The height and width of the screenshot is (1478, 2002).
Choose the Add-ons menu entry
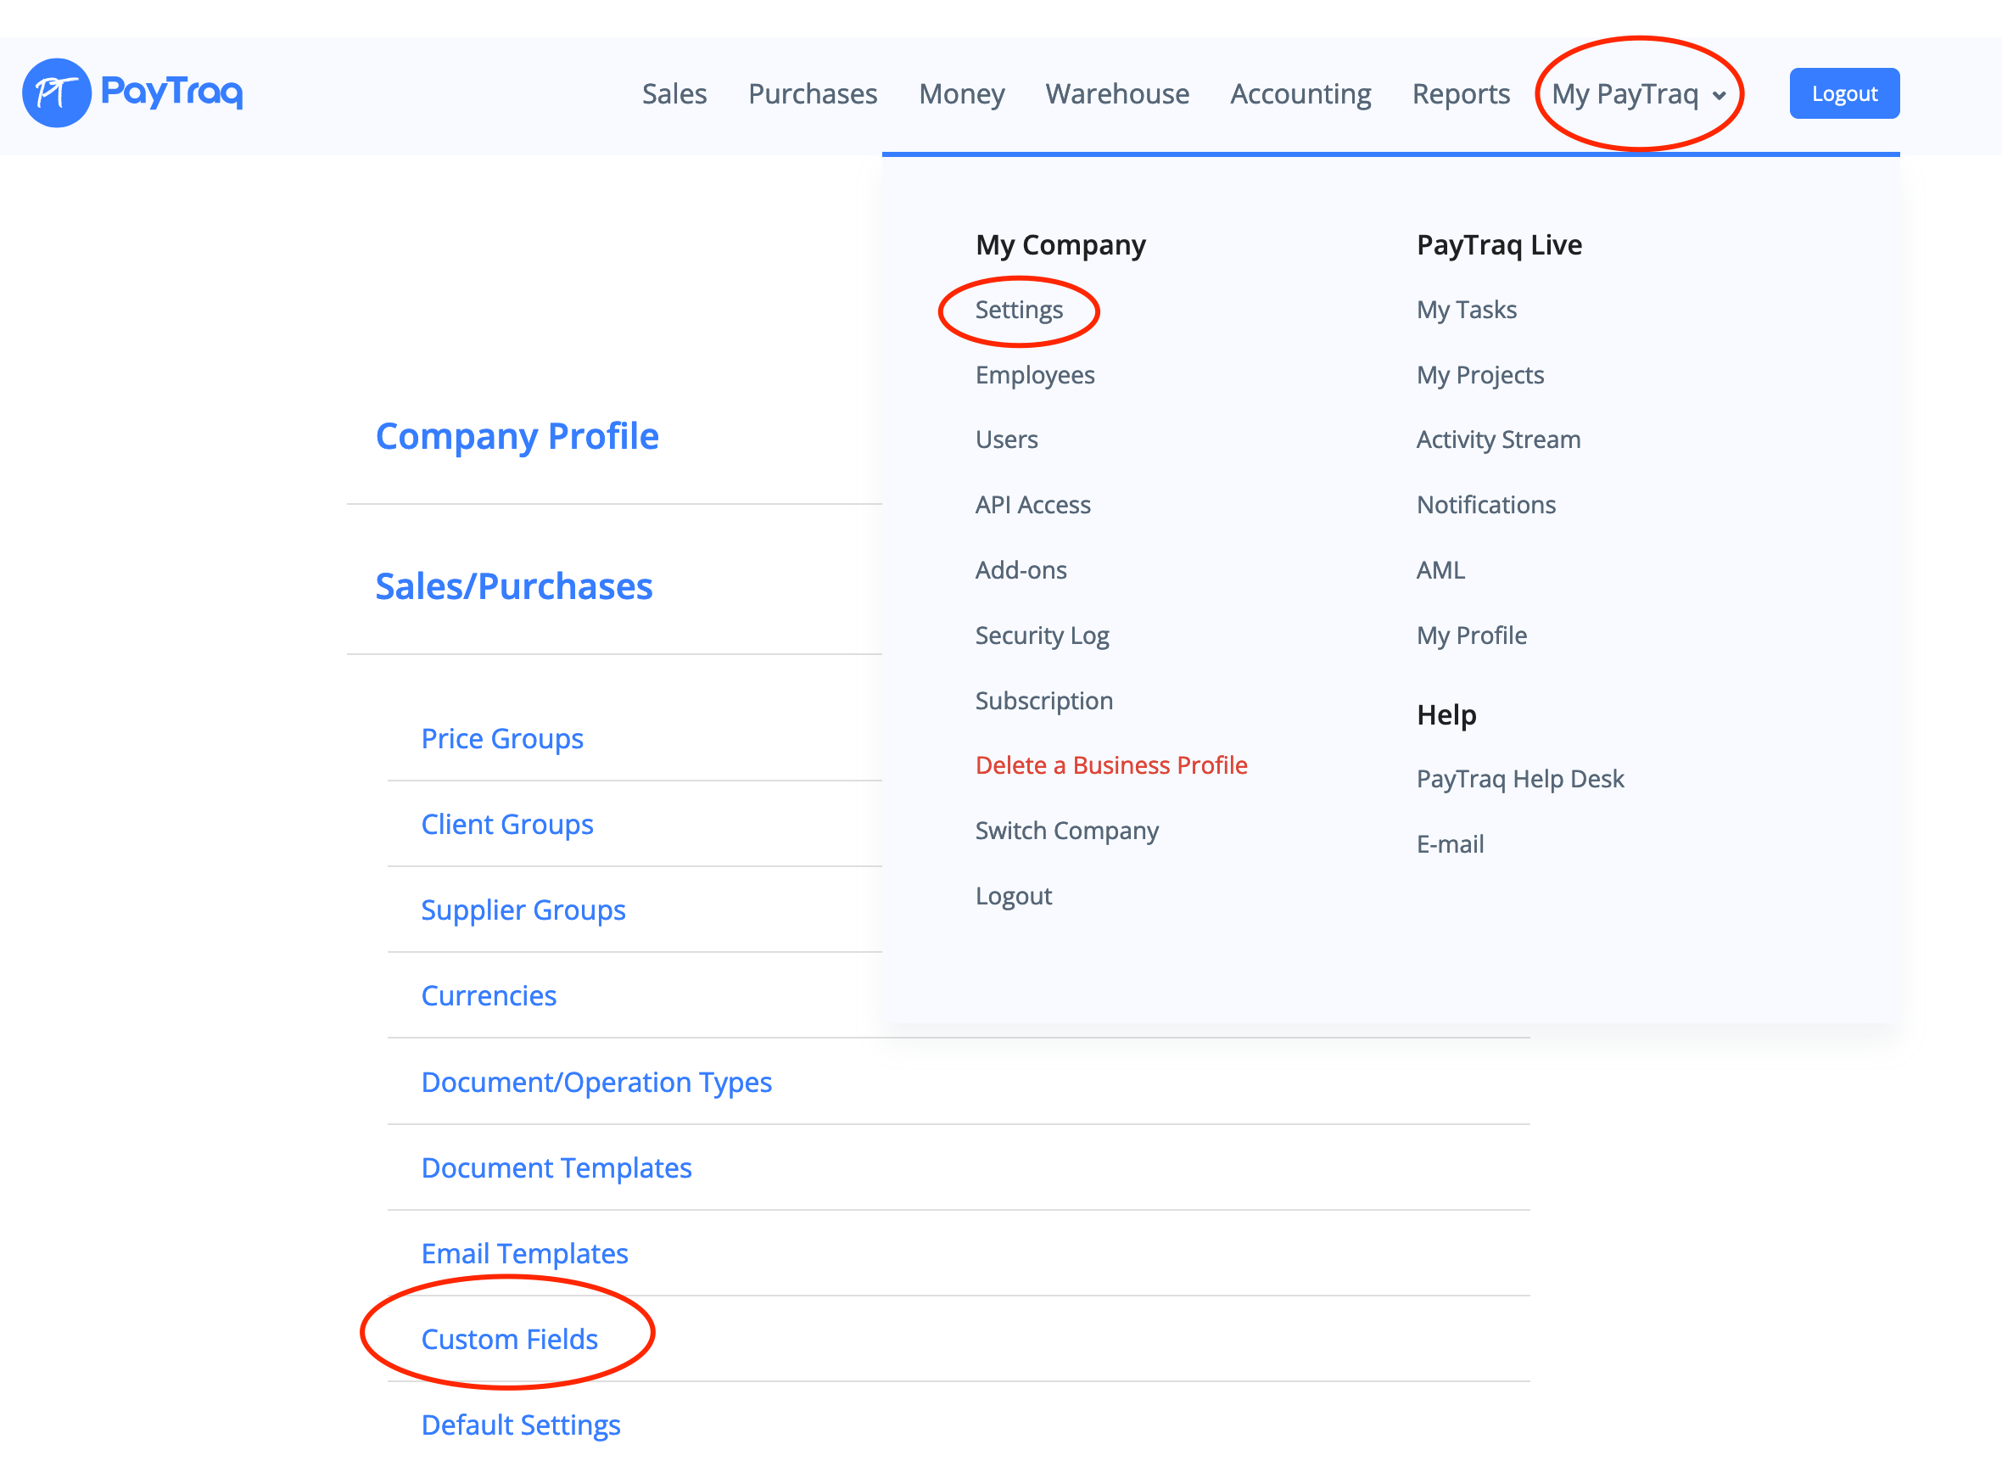[x=1021, y=570]
